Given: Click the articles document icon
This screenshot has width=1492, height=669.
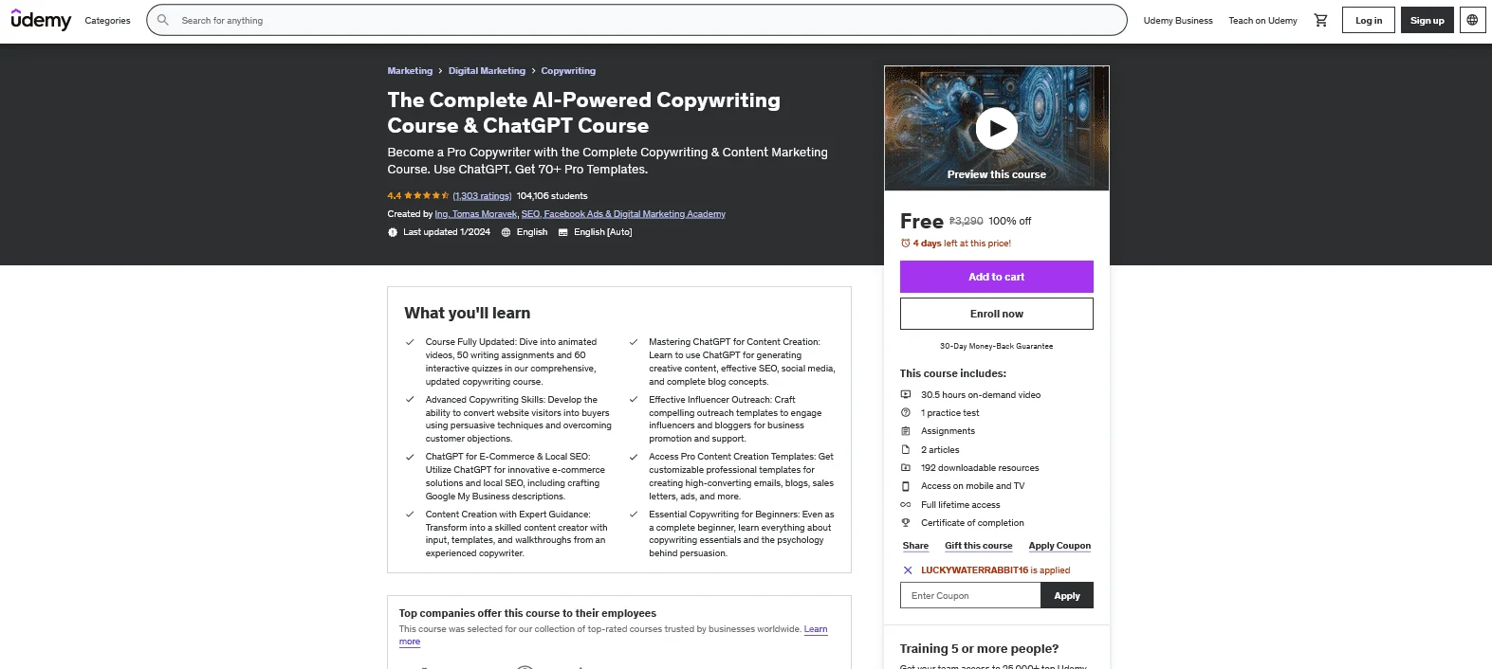Looking at the screenshot, I should (906, 449).
